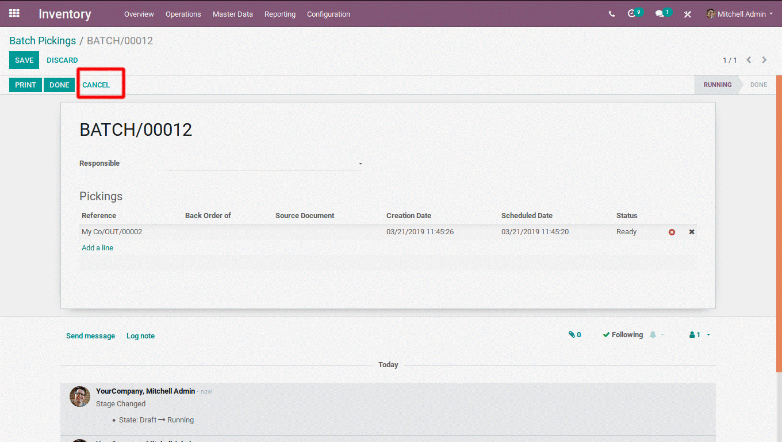This screenshot has height=442, width=782.
Task: Click the Add a line link
Action: click(x=97, y=248)
